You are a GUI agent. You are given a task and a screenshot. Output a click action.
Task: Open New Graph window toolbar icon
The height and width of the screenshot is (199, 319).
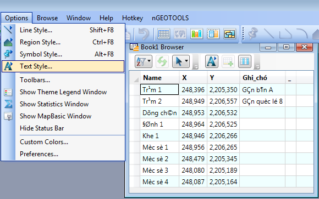pyautogui.click(x=196, y=34)
